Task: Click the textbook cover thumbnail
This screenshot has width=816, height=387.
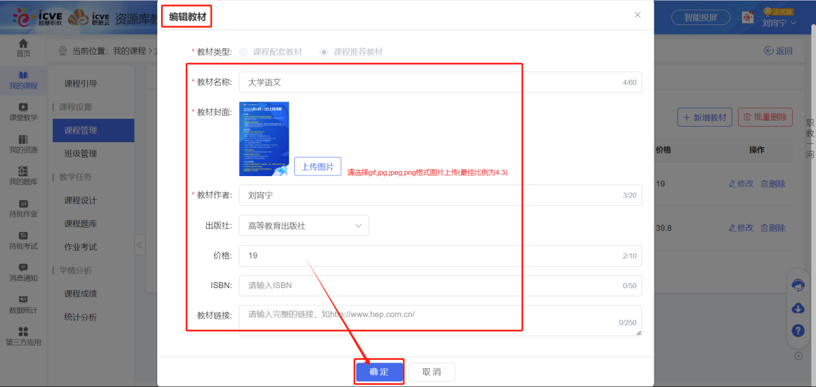Action: click(263, 138)
